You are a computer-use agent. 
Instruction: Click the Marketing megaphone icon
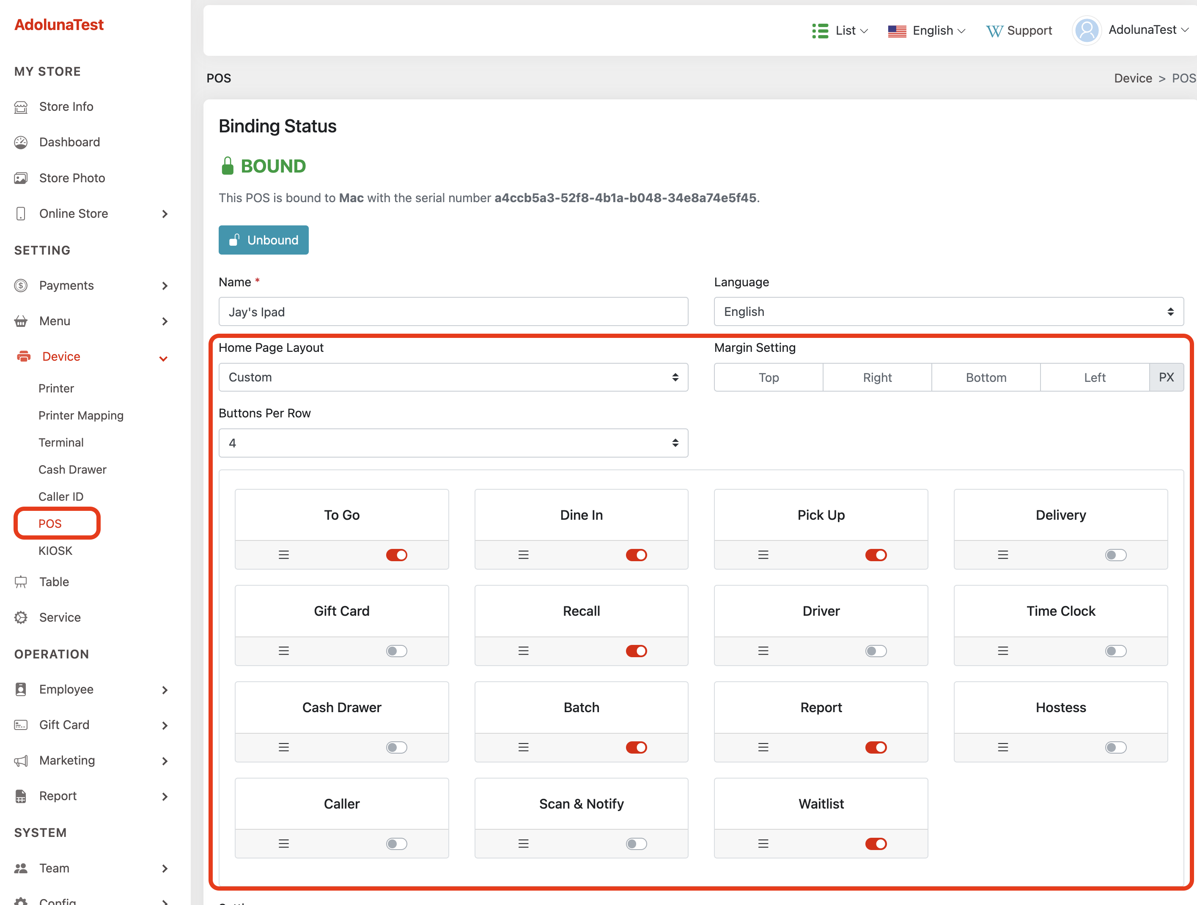(21, 760)
